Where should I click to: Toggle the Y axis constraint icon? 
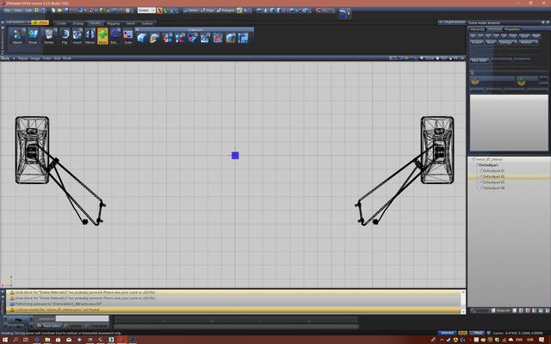166,10
